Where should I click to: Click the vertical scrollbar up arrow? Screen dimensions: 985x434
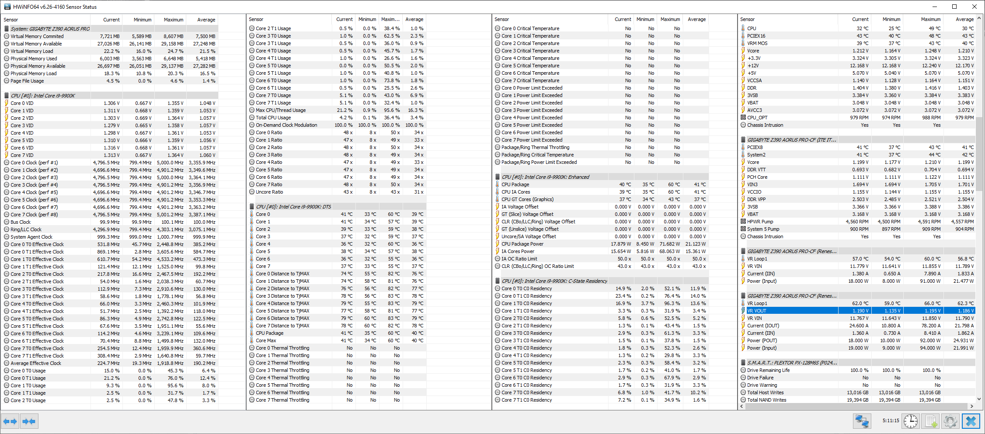coord(979,18)
